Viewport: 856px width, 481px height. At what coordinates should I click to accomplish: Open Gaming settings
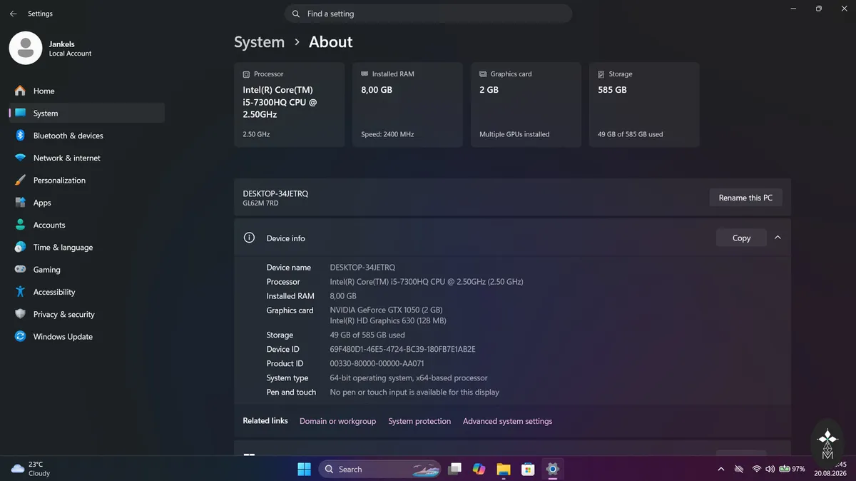pyautogui.click(x=86, y=270)
